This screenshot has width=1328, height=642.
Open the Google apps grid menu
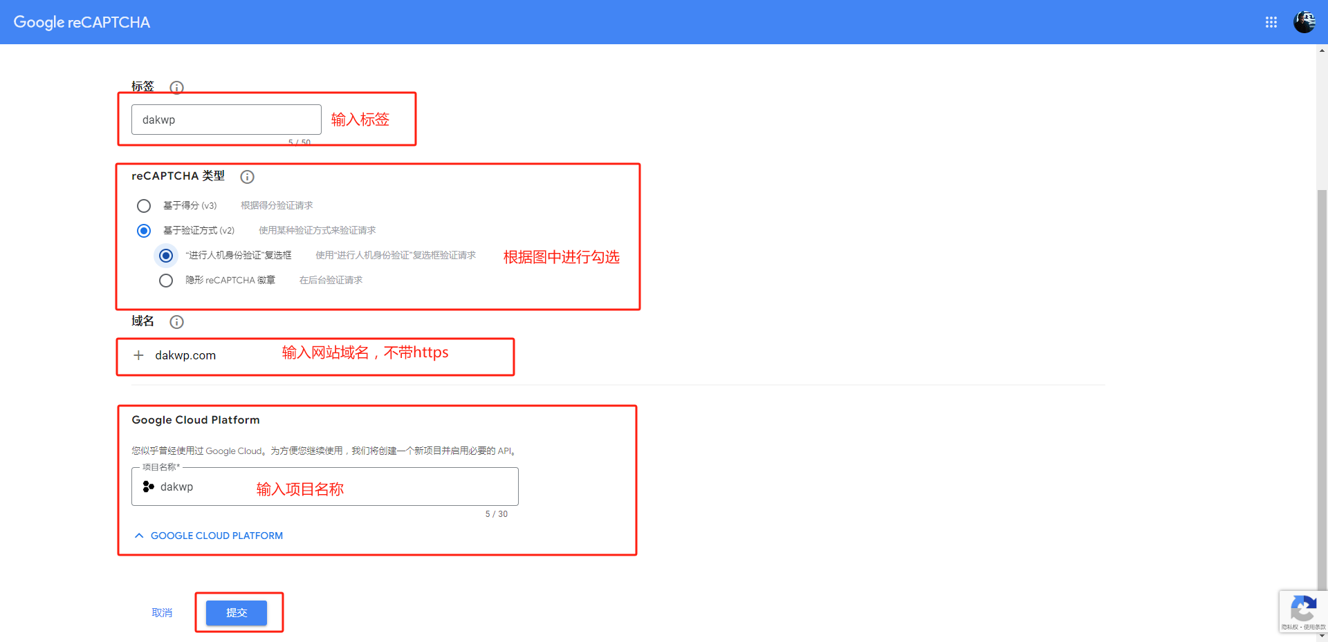click(1271, 22)
